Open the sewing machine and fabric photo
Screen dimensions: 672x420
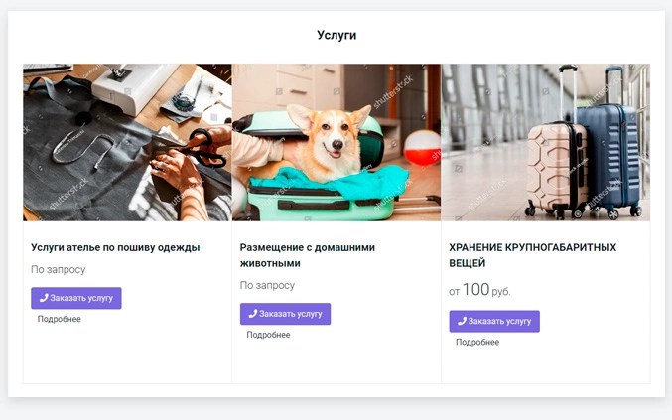[x=127, y=142]
